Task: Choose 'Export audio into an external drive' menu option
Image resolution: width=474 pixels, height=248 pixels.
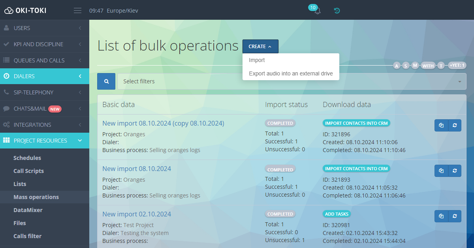Action: pyautogui.click(x=290, y=73)
